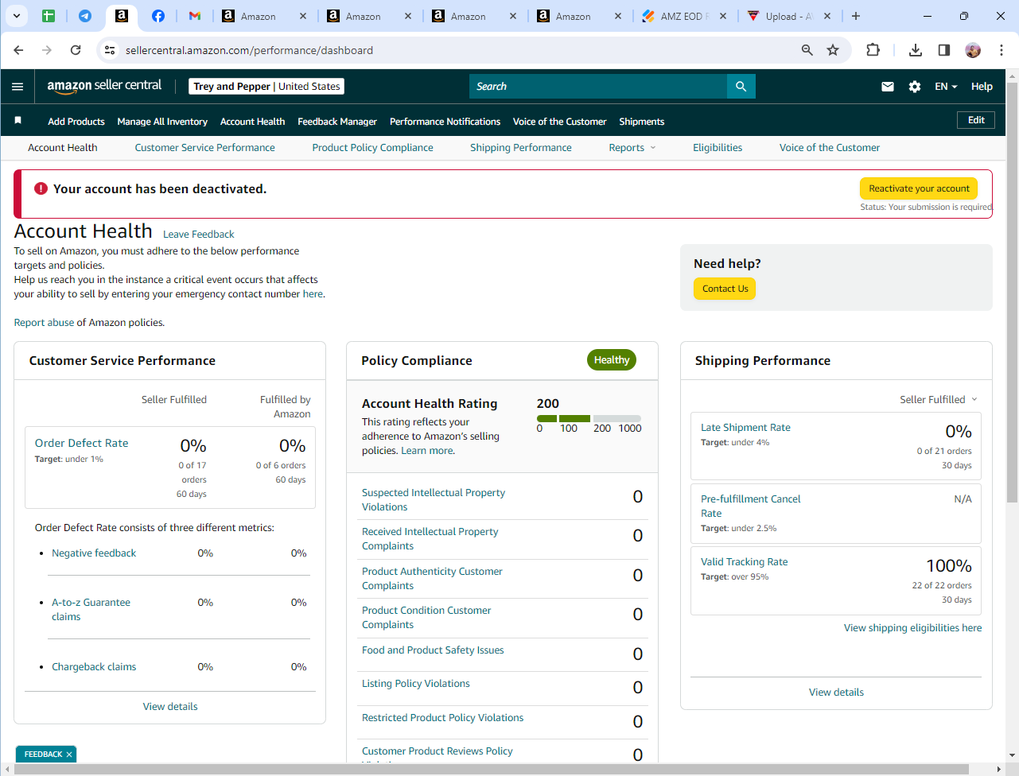Select the Eligibilities sub-tab
The height and width of the screenshot is (776, 1019).
point(718,148)
